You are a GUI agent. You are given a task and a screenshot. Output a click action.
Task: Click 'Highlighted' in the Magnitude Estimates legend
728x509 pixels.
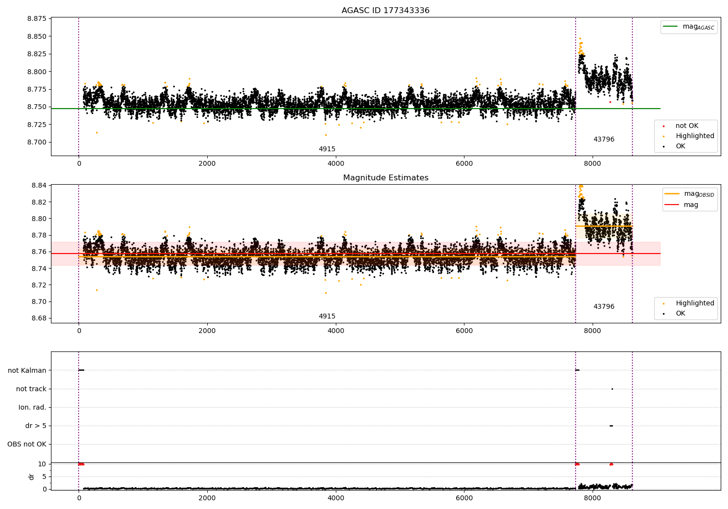695,303
